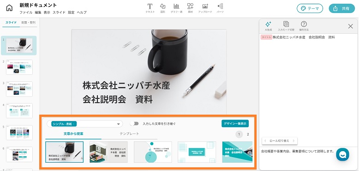Open the chat support bubble
The image size is (360, 171).
(x=342, y=154)
